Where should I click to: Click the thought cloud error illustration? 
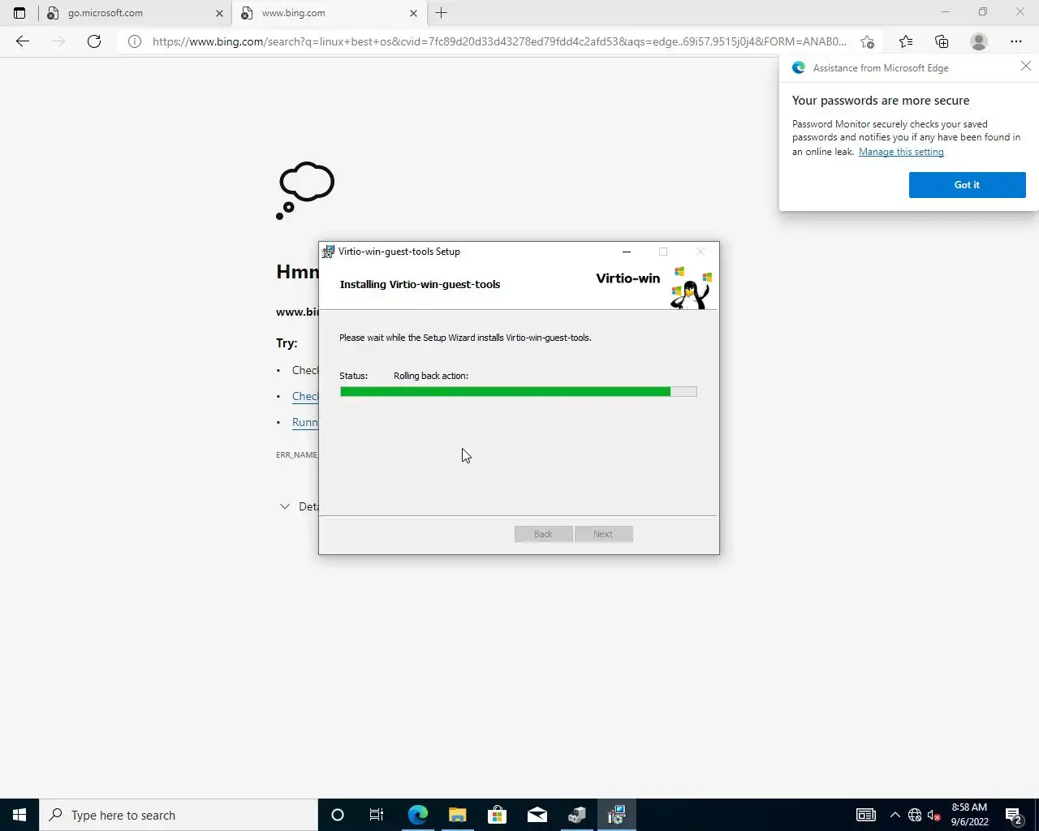point(305,191)
